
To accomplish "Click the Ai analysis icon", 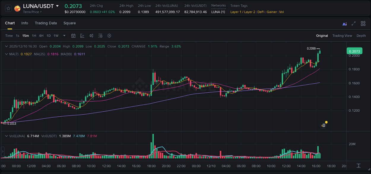I will coord(344,23).
